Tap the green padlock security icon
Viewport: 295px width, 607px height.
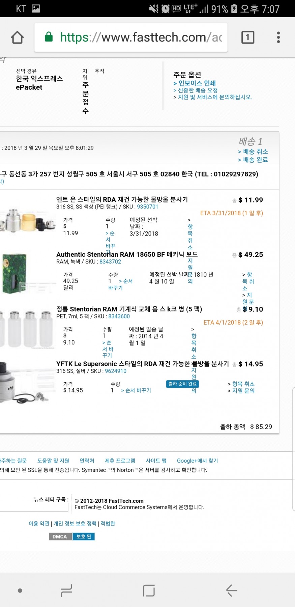tap(49, 37)
